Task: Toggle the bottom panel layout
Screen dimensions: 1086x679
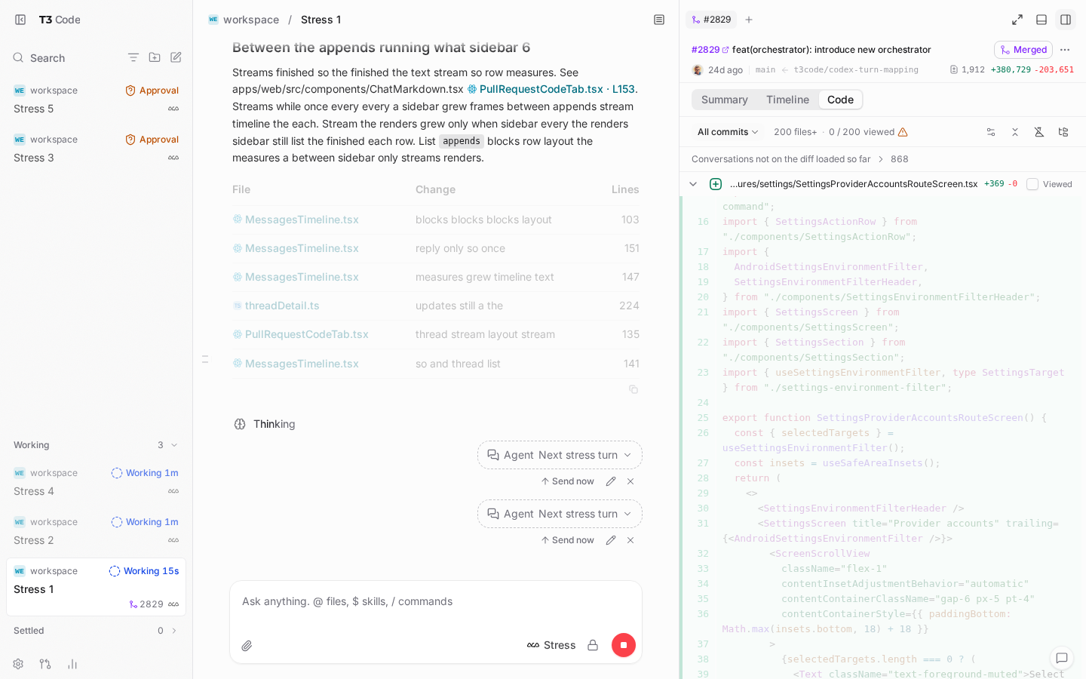Action: coord(1042,20)
